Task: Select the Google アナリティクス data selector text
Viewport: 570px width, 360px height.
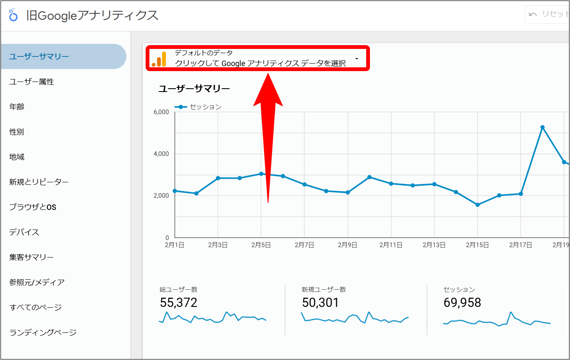Action: click(260, 64)
